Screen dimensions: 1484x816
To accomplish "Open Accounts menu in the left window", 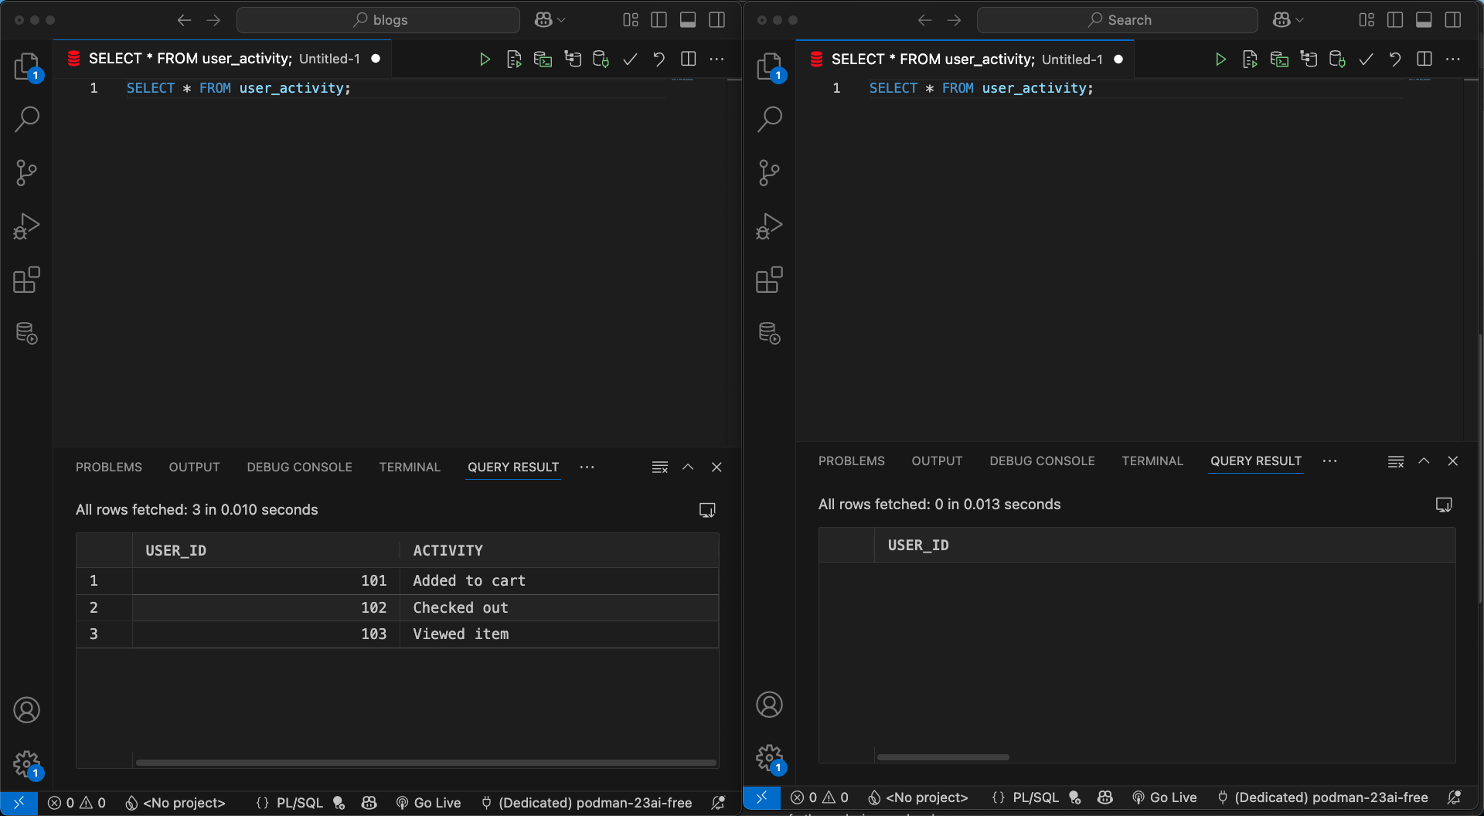I will tap(27, 710).
